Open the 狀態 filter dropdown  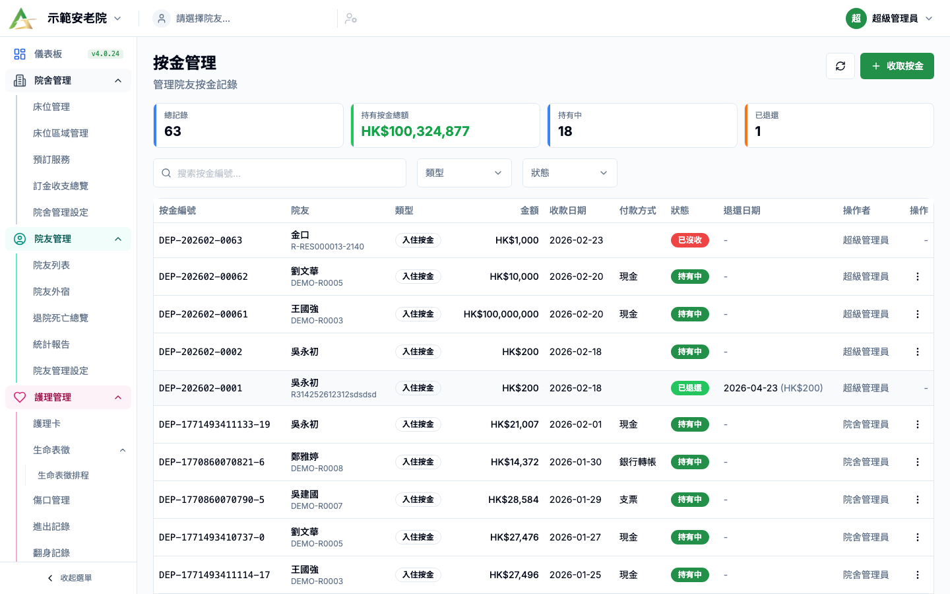(570, 173)
